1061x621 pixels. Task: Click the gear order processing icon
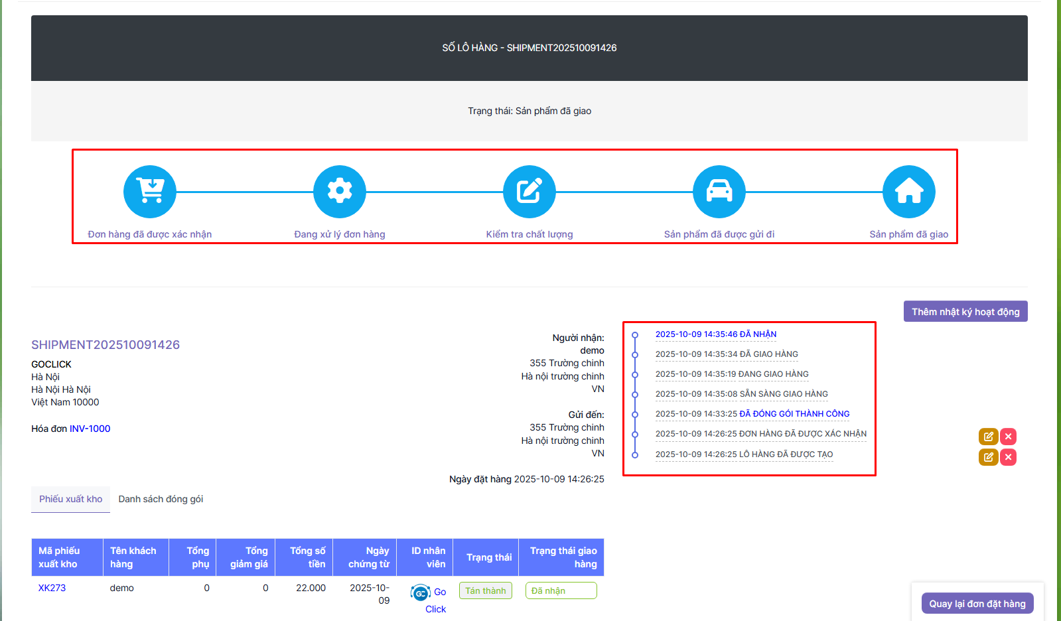[340, 192]
